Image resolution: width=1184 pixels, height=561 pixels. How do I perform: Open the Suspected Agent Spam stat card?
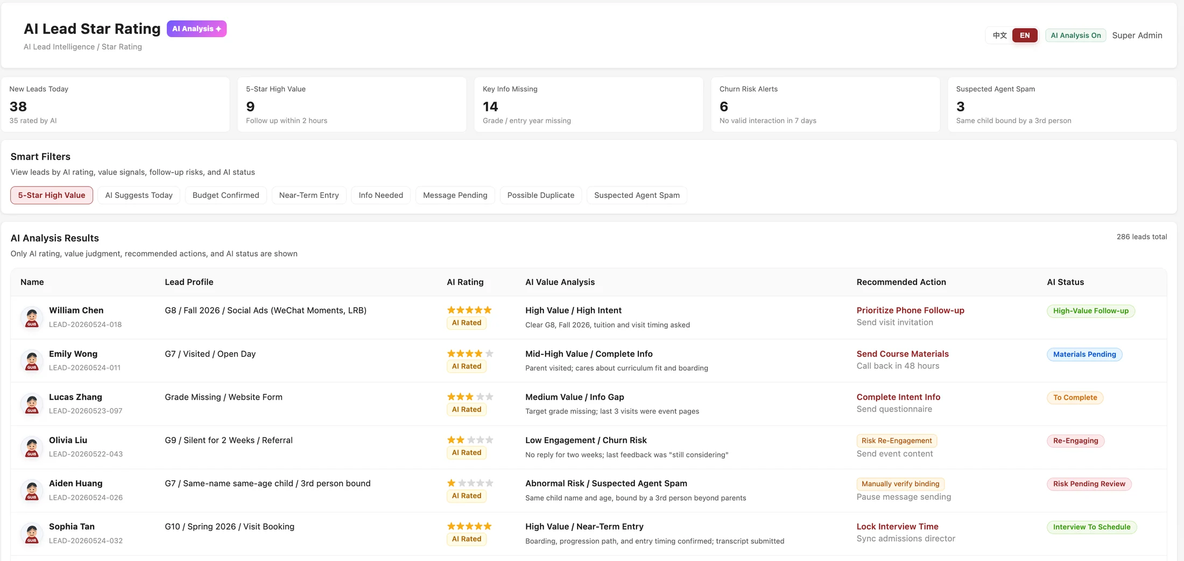(1062, 104)
